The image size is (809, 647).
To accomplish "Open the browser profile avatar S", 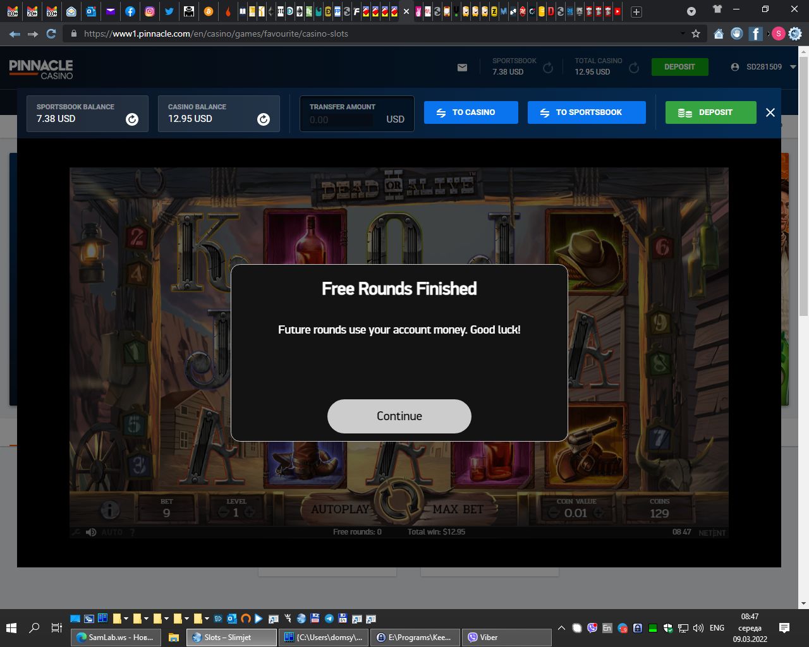I will tap(779, 34).
